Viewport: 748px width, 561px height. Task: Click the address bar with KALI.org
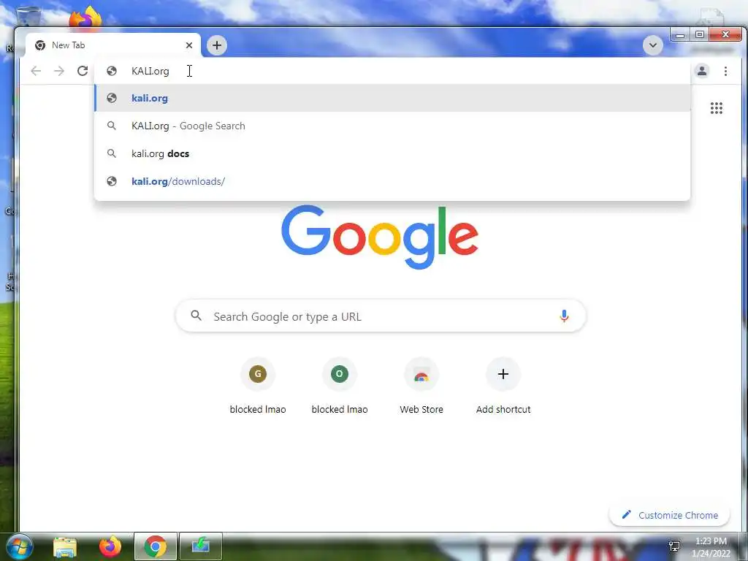392,71
